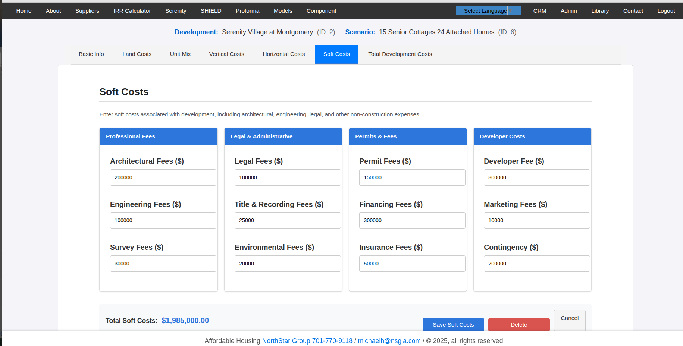Open the Unit Mix tab

pos(180,54)
